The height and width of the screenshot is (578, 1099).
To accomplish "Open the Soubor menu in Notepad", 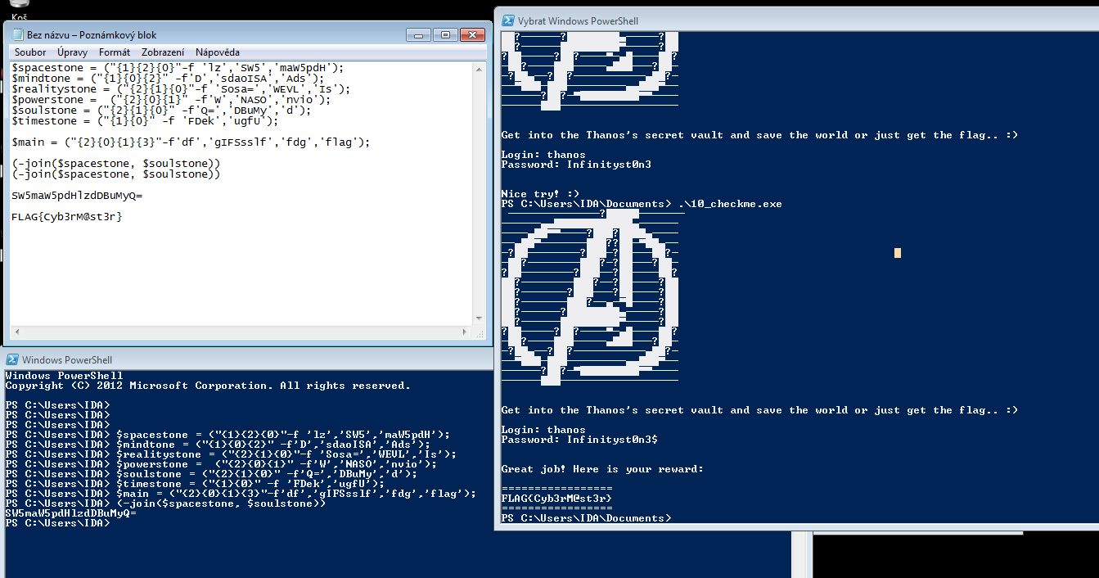I will [x=30, y=52].
